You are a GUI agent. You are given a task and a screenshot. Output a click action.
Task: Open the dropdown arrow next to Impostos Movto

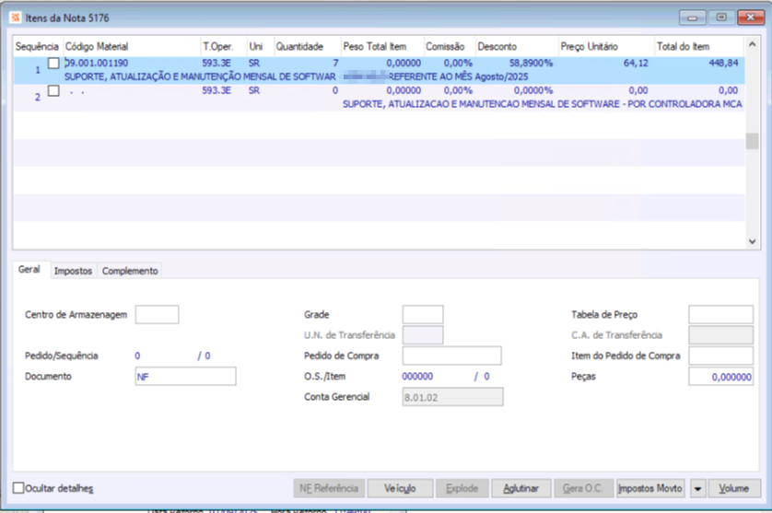pyautogui.click(x=697, y=488)
